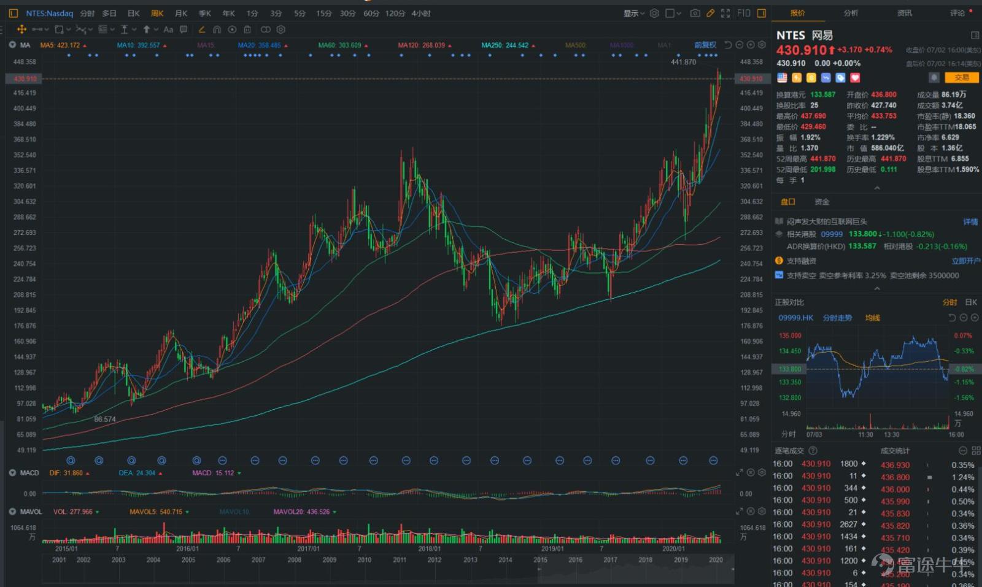Collapse the MA indicator toggle
This screenshot has width=982, height=587.
pos(12,45)
